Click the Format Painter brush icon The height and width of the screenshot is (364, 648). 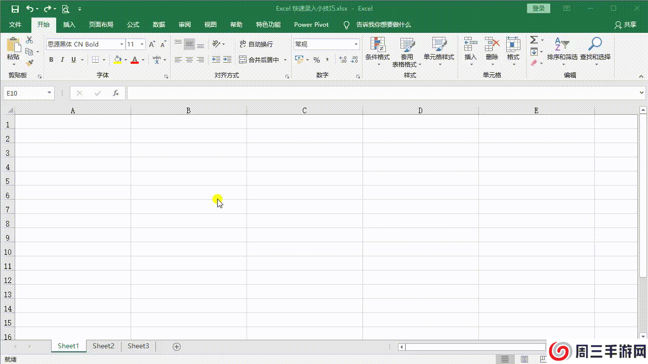(29, 63)
